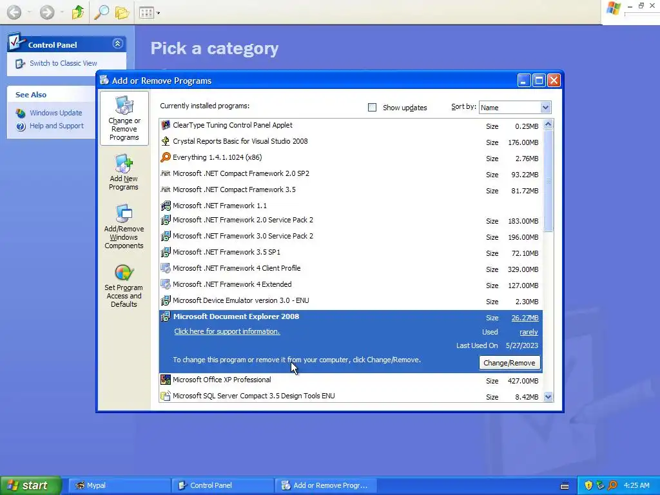Image resolution: width=660 pixels, height=495 pixels.
Task: Select 'Microsoft .NET Framework 4 Extended' text
Action: (x=232, y=284)
